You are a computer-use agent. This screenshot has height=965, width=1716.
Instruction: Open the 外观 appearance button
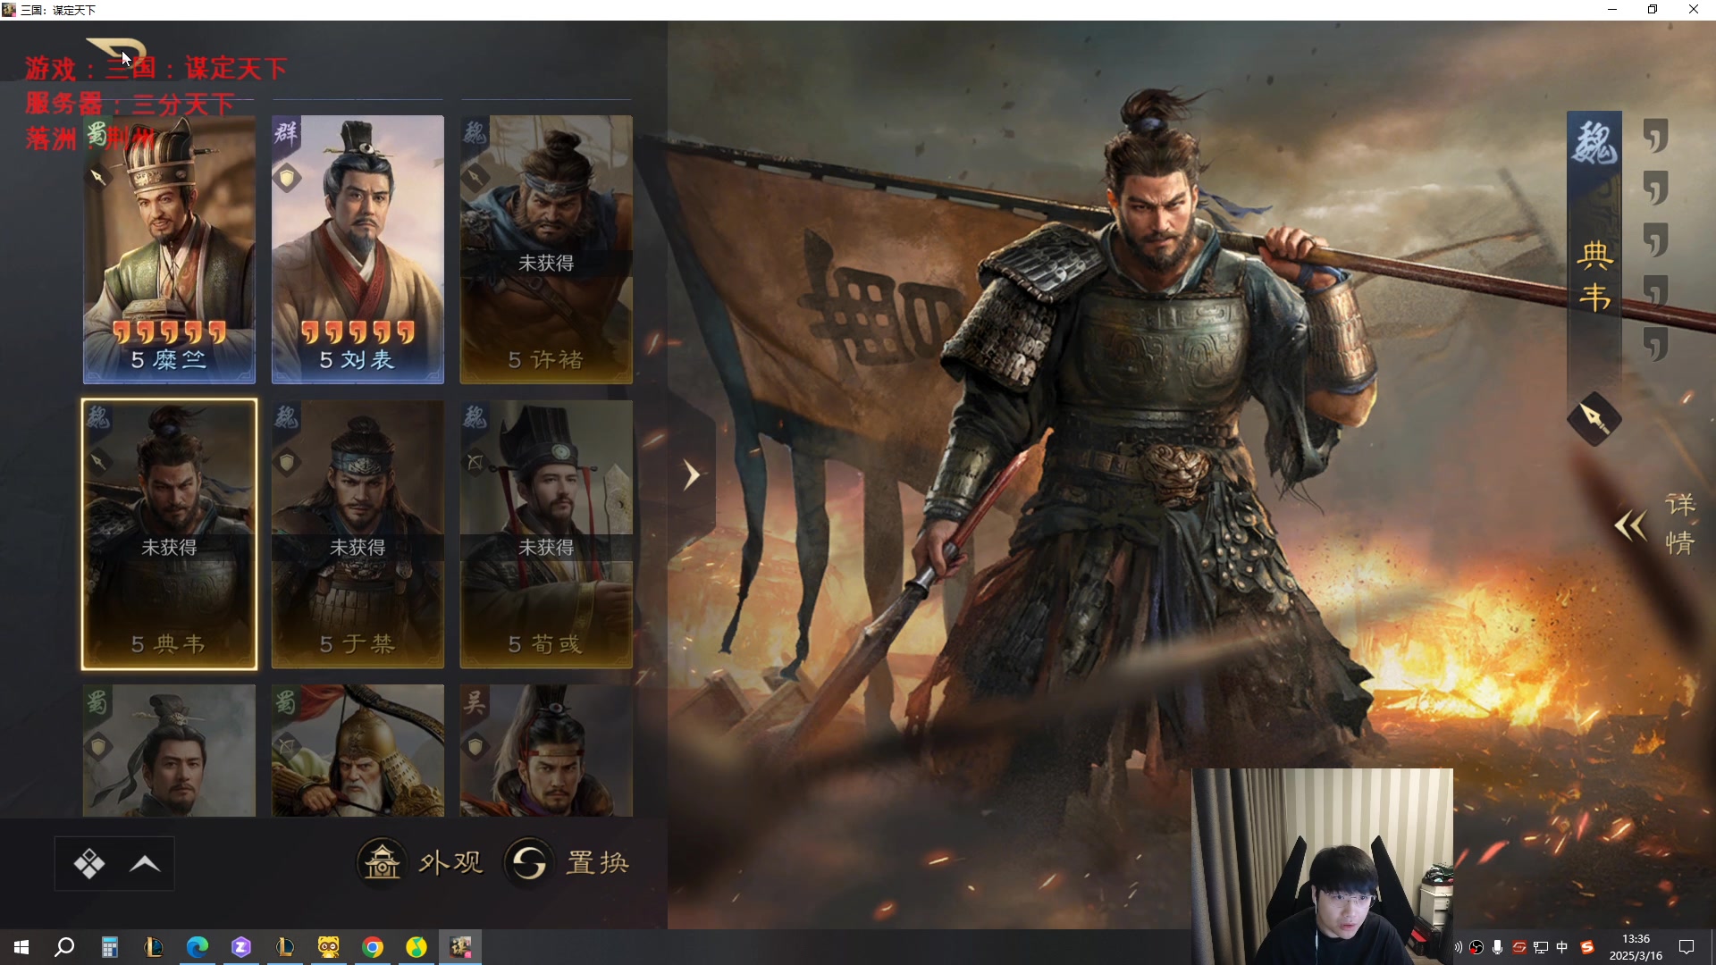pos(420,862)
